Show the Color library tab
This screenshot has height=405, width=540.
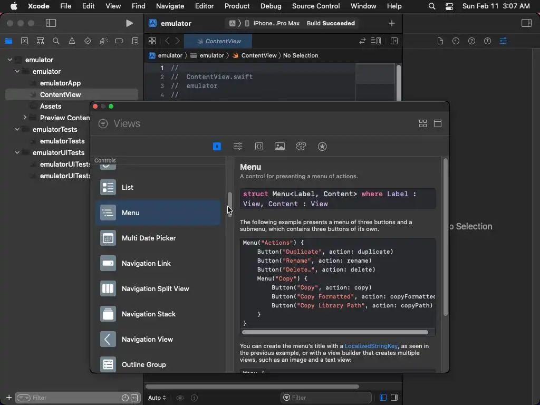pos(301,147)
